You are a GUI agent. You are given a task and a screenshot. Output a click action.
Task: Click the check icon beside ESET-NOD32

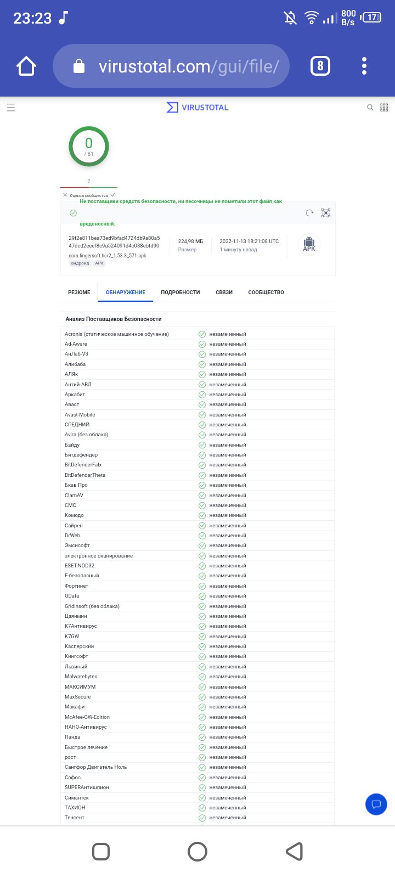(202, 566)
